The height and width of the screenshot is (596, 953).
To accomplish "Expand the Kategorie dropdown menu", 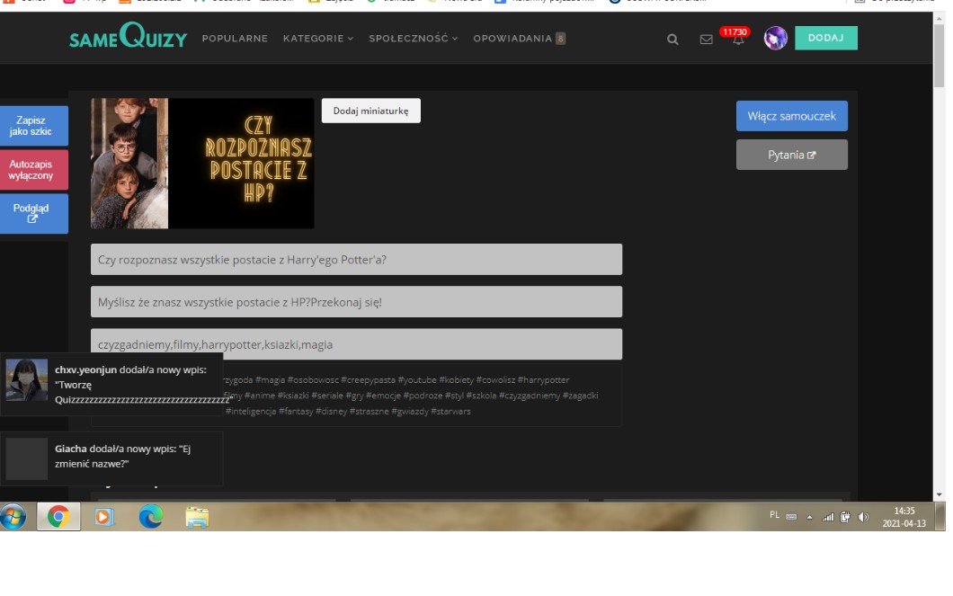I will point(318,39).
